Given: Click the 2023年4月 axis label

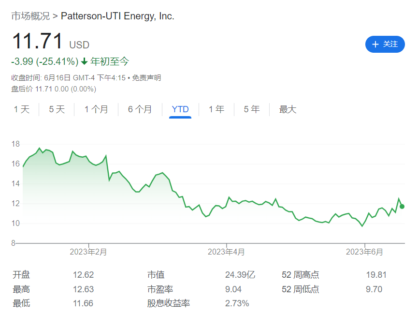Looking at the screenshot, I should pyautogui.click(x=226, y=252).
